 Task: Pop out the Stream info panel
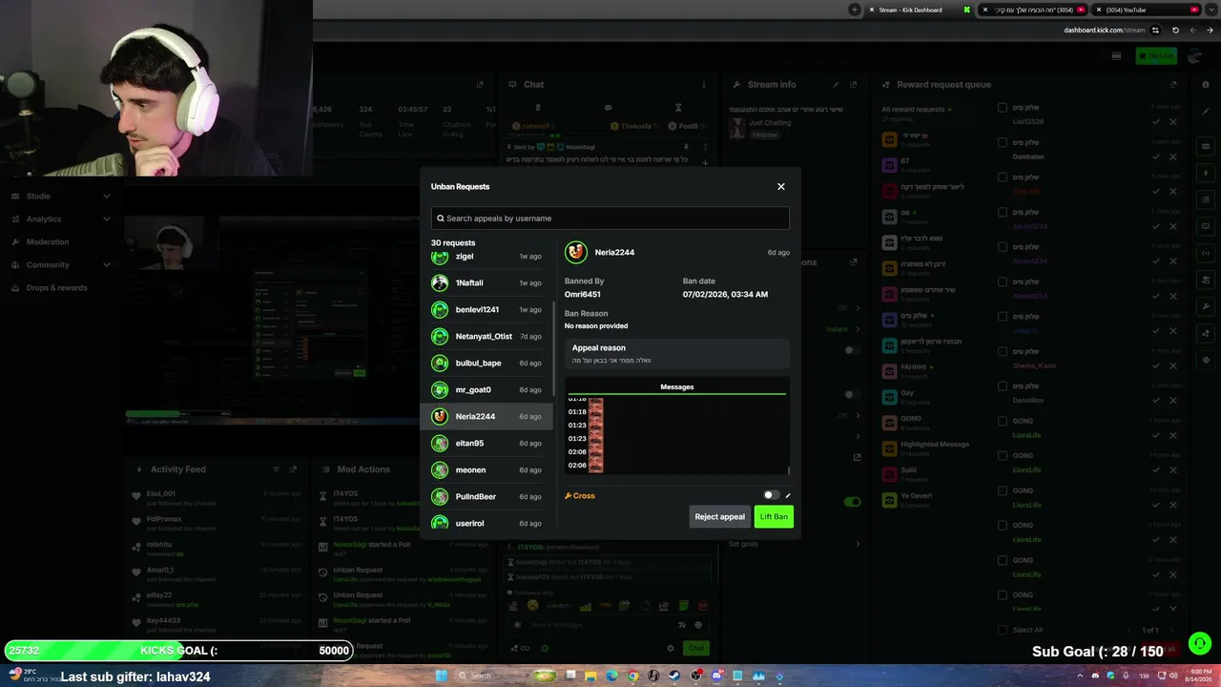(x=854, y=85)
